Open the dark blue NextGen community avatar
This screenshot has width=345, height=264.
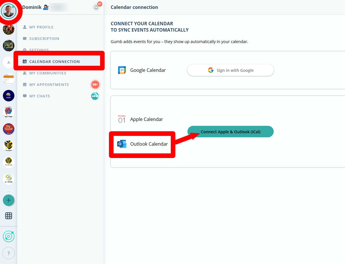click(x=9, y=96)
